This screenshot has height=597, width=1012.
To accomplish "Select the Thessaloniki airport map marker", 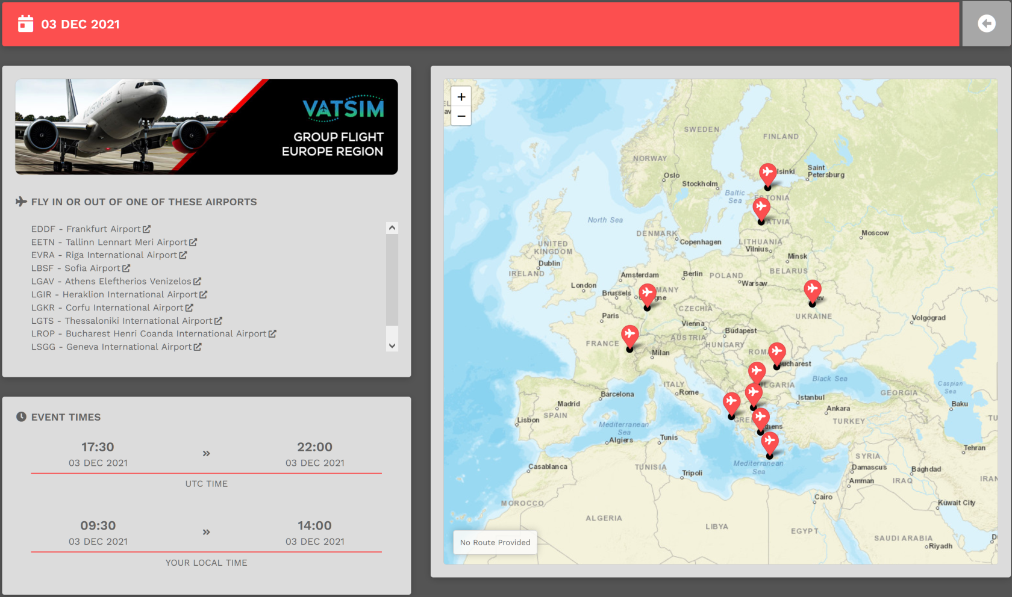I will [754, 395].
